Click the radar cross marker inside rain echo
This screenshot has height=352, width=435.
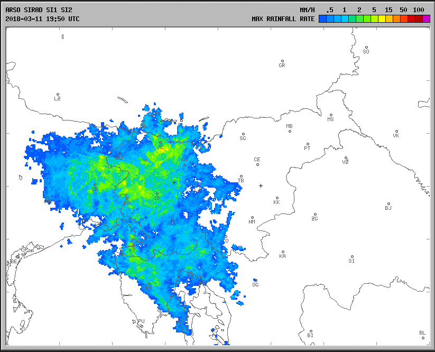[x=174, y=182]
